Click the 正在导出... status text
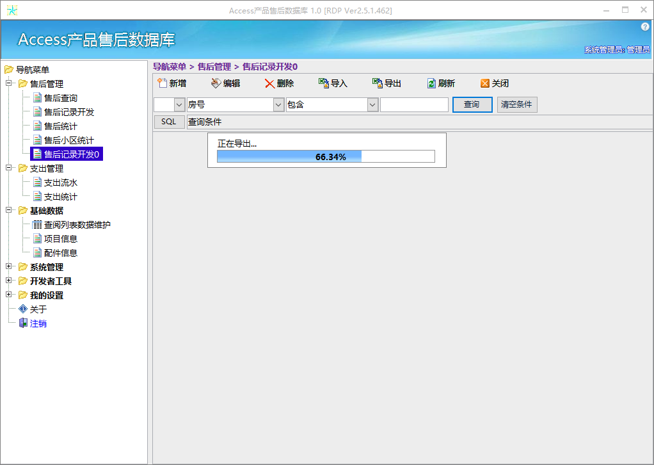The width and height of the screenshot is (654, 465). click(237, 143)
